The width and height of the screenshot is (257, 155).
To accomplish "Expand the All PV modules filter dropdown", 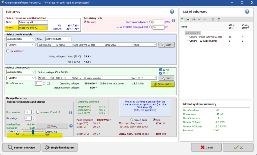I will pyautogui.click(x=58, y=39).
